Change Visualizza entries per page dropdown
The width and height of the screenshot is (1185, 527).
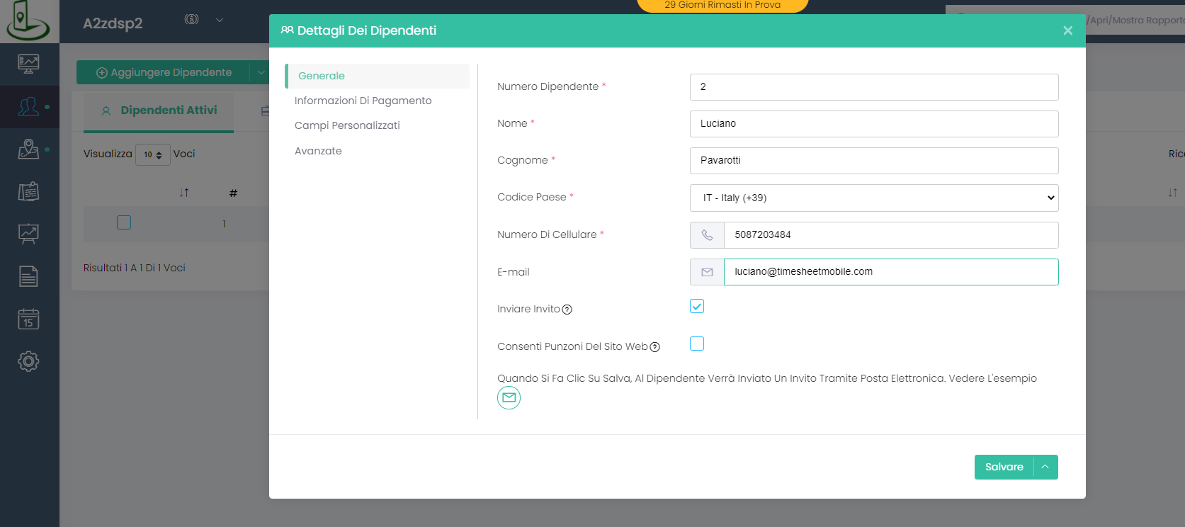coord(152,154)
